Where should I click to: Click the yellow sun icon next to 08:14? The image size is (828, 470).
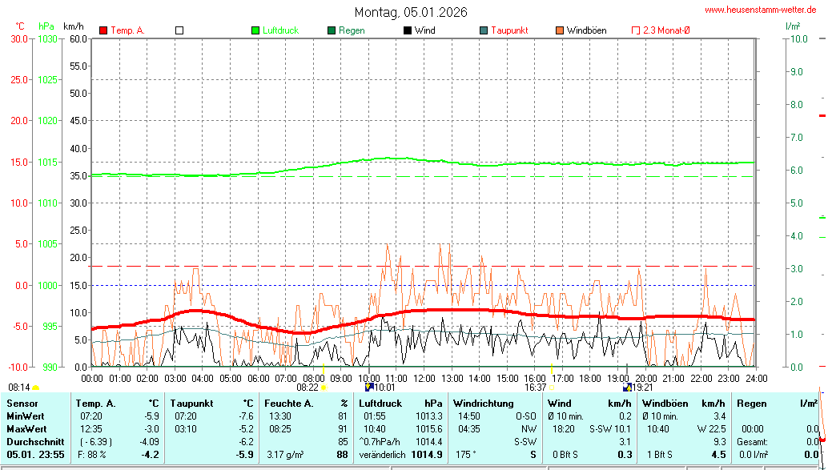point(36,387)
